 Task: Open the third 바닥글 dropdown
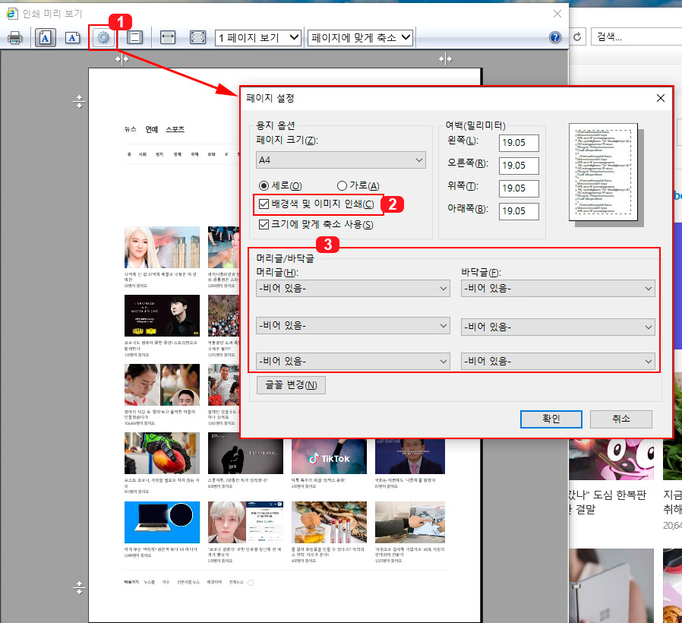[x=558, y=361]
